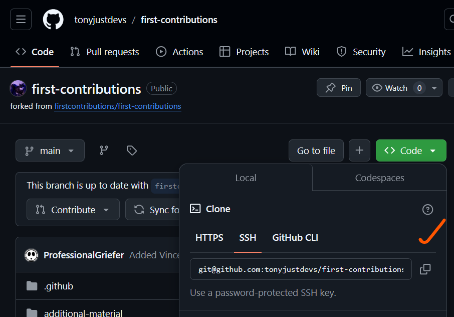Image resolution: width=454 pixels, height=317 pixels.
Task: Open tonyjustdevs profile link in breadcrumb
Action: point(100,20)
